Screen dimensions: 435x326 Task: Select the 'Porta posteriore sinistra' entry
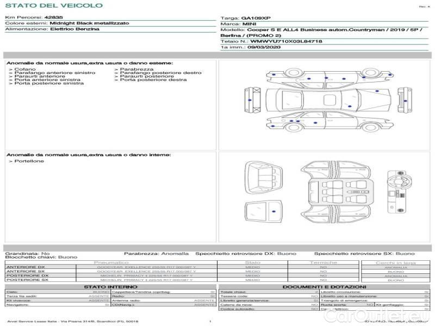pyautogui.click(x=49, y=83)
